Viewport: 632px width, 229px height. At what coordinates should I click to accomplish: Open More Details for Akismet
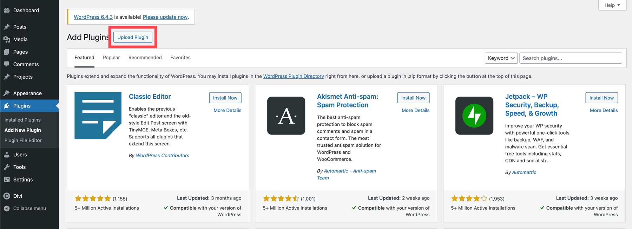click(x=416, y=110)
